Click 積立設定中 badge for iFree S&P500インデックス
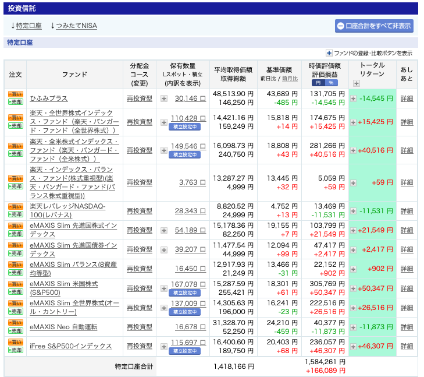Screen dimensions: 424x377 click(x=185, y=351)
